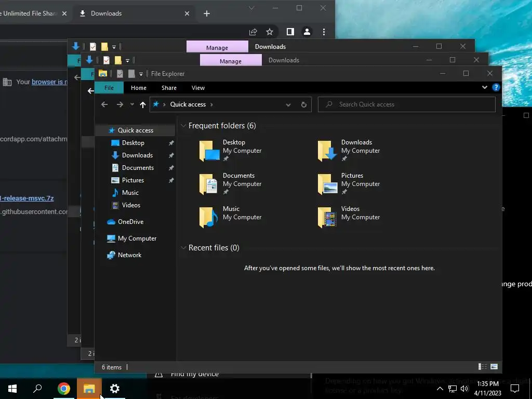The height and width of the screenshot is (399, 532).
Task: Expand the address bar history dropdown
Action: click(x=288, y=105)
